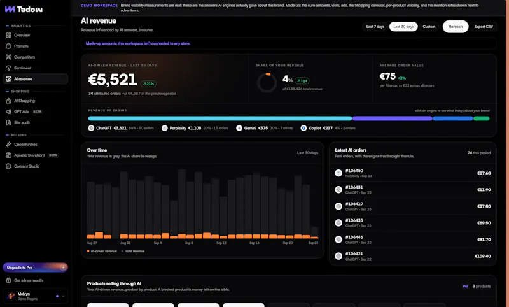Click the 'Made-up amounts' notice banner

289,43
